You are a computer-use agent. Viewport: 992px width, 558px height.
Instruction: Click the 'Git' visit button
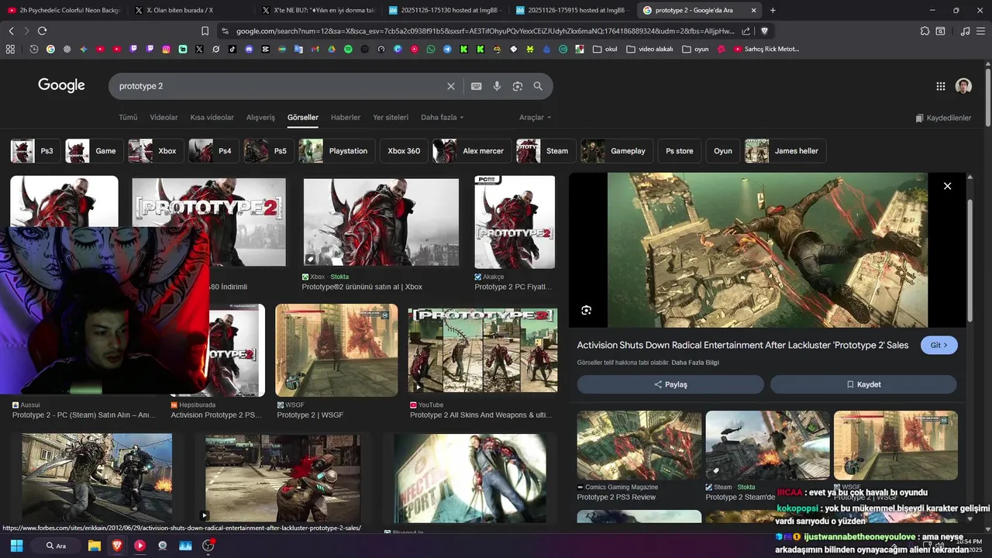[939, 345]
